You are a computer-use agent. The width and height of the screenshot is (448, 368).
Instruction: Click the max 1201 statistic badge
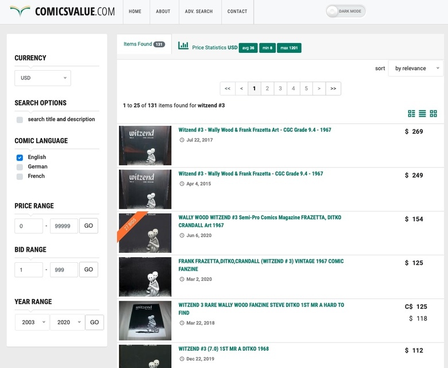coord(289,48)
